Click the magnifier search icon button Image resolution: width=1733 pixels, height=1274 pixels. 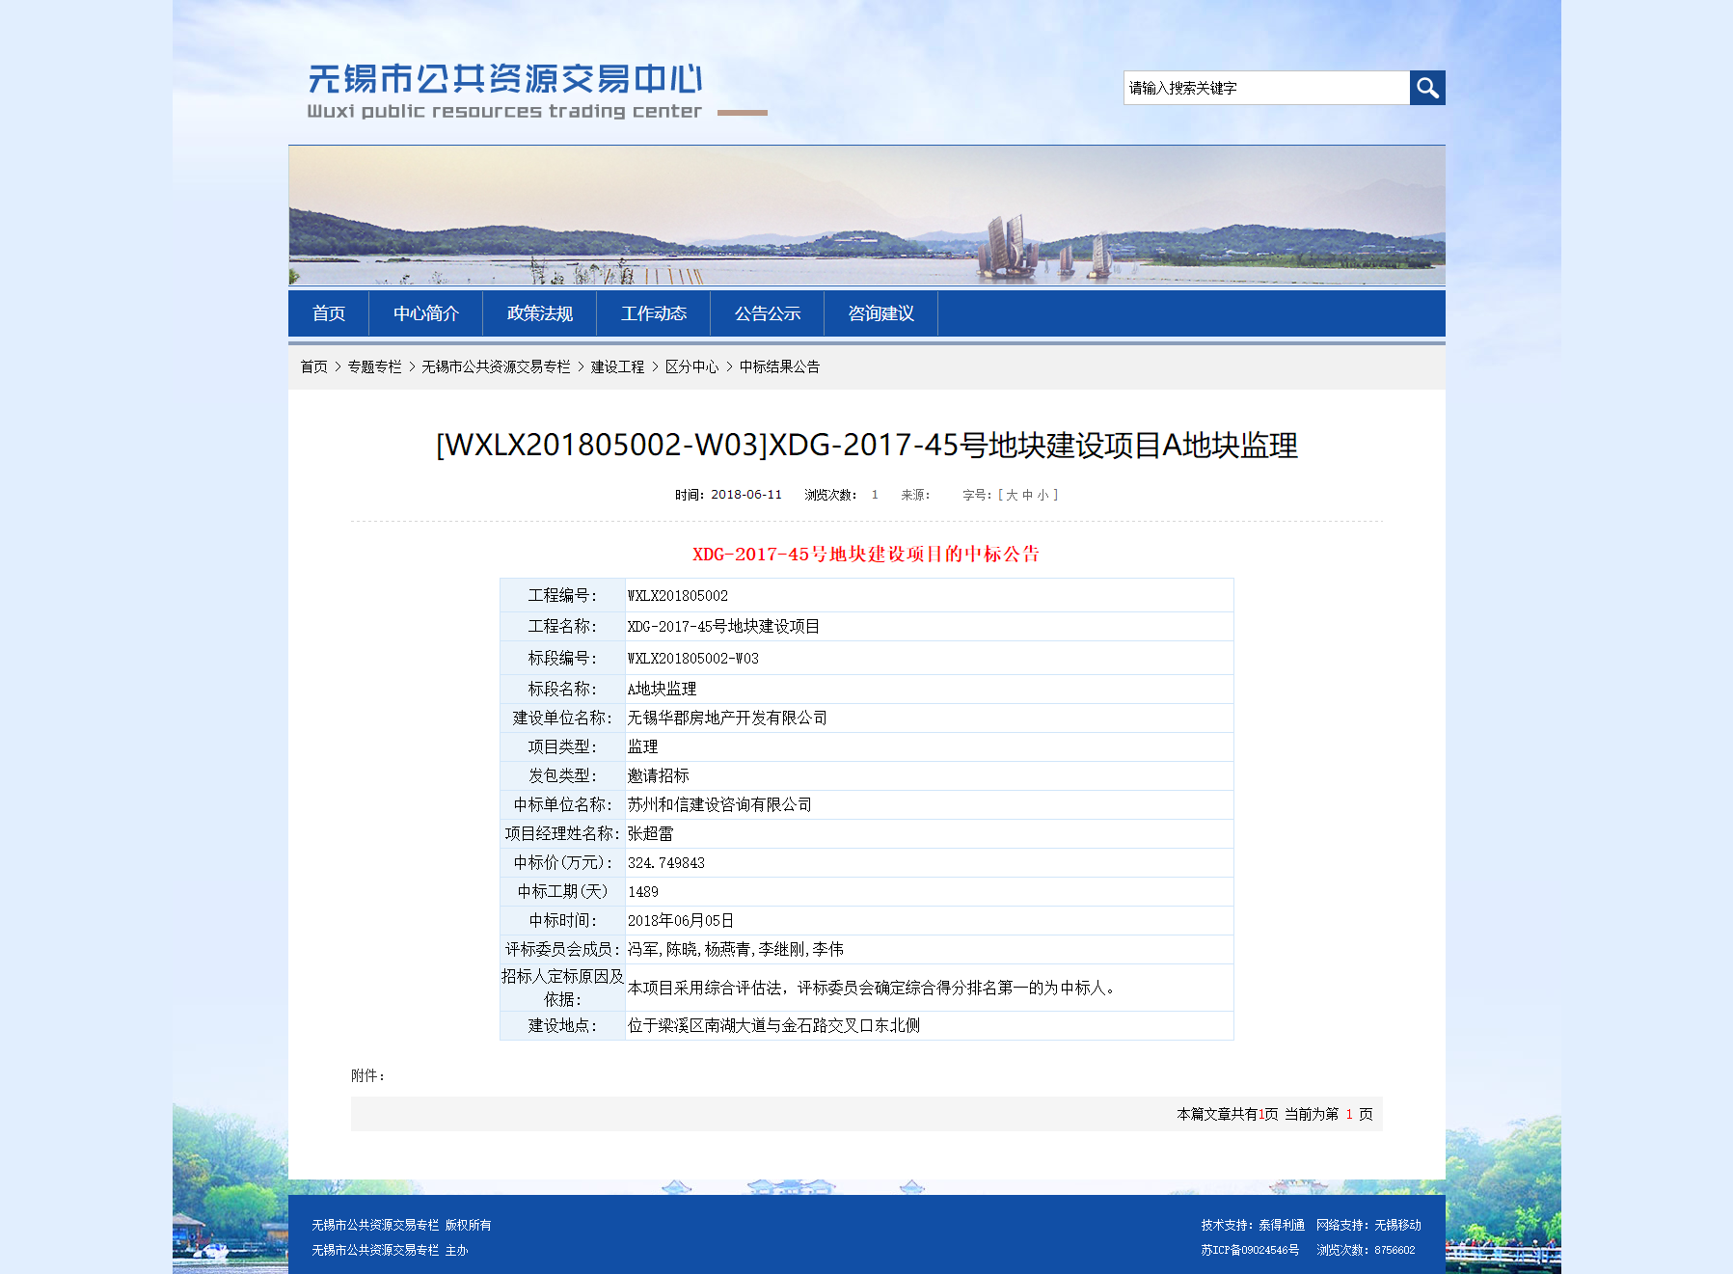pyautogui.click(x=1426, y=88)
